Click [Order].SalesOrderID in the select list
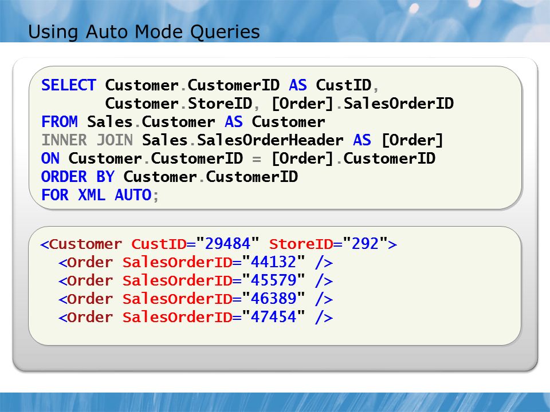This screenshot has height=412, width=550. 363,104
